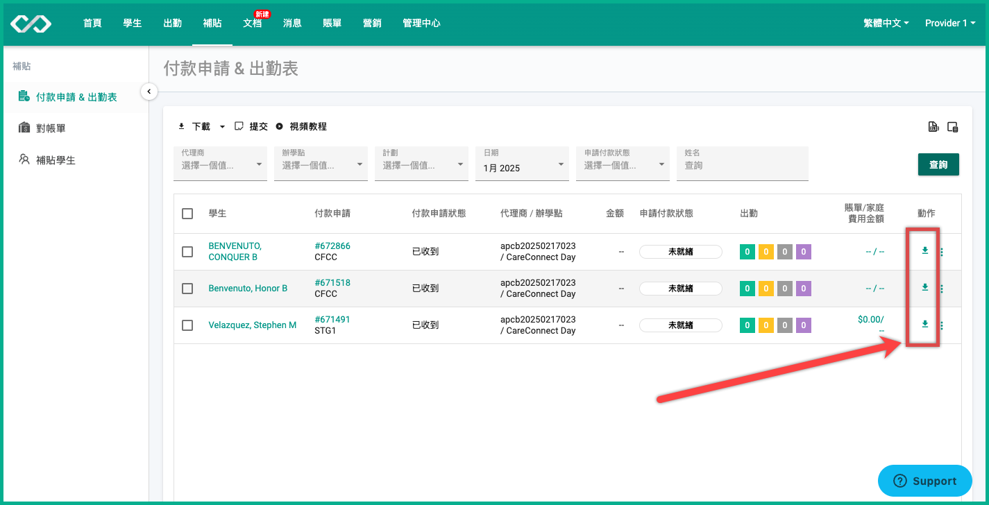Click the 付款申請狀態 column header
The image size is (989, 505).
pyautogui.click(x=439, y=214)
